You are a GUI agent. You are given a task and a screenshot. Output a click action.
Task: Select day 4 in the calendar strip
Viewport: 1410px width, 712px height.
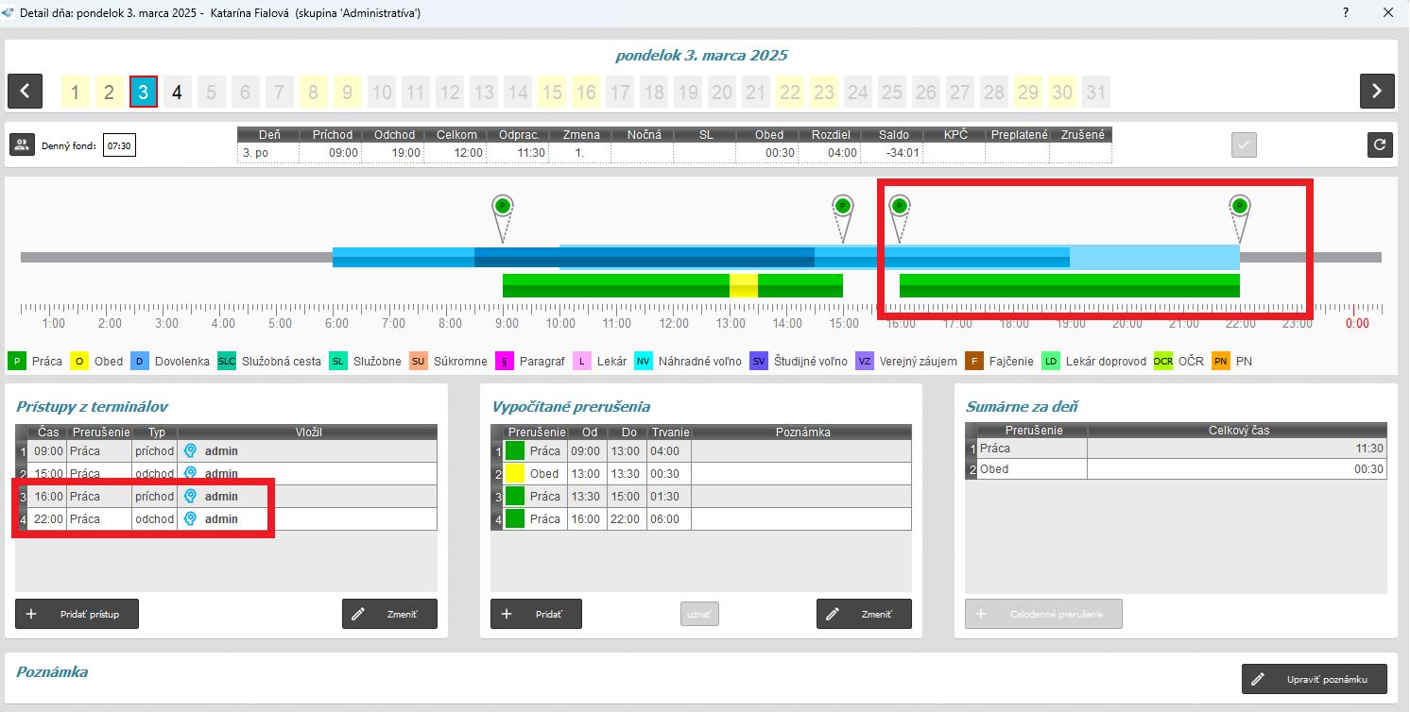pos(177,93)
